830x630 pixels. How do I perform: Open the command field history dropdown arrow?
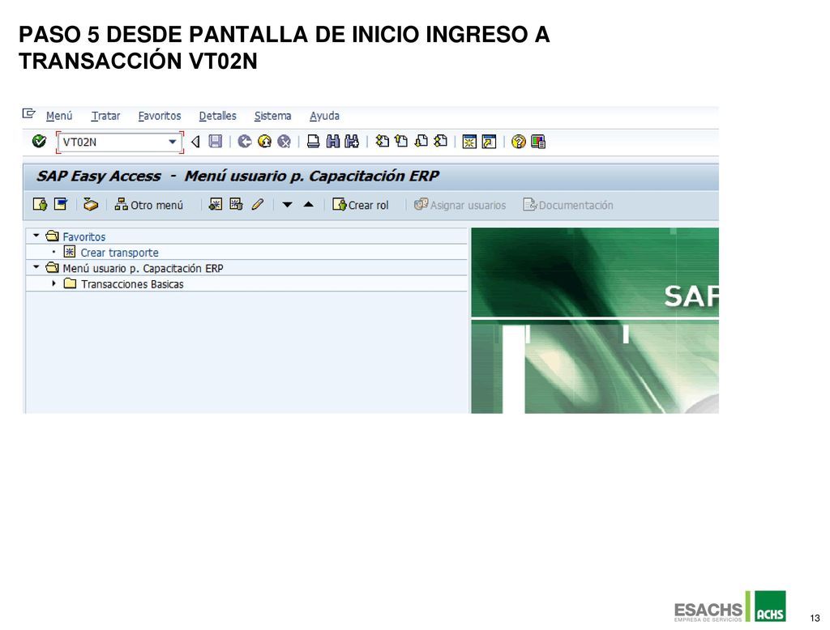pyautogui.click(x=172, y=142)
